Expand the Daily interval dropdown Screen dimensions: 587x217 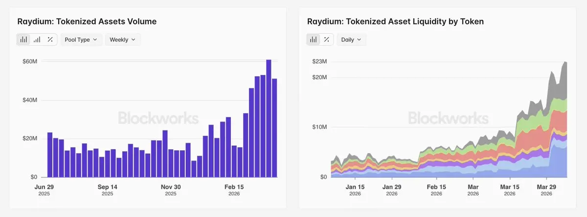[351, 39]
